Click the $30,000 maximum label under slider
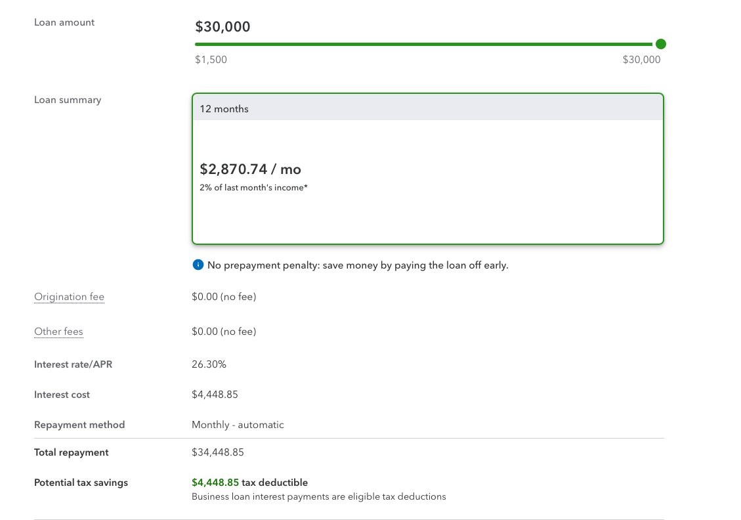741x520 pixels. (x=641, y=60)
